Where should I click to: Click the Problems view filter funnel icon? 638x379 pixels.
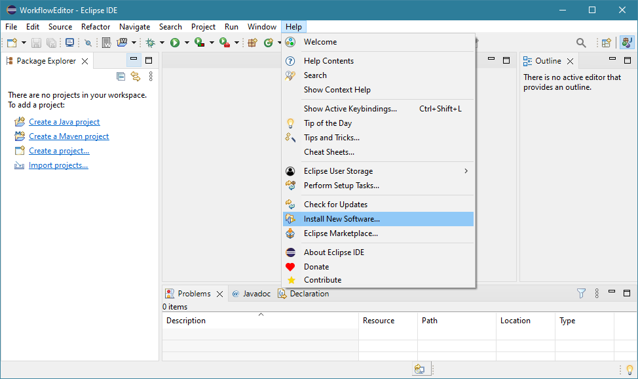[x=581, y=294]
